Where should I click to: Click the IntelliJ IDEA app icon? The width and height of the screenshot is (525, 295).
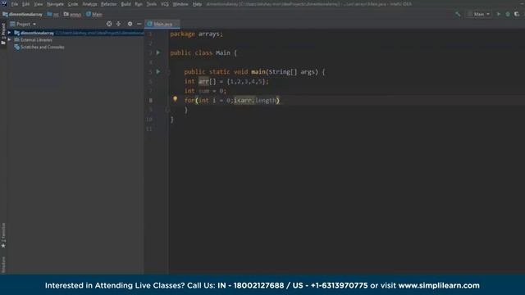pos(4,3)
